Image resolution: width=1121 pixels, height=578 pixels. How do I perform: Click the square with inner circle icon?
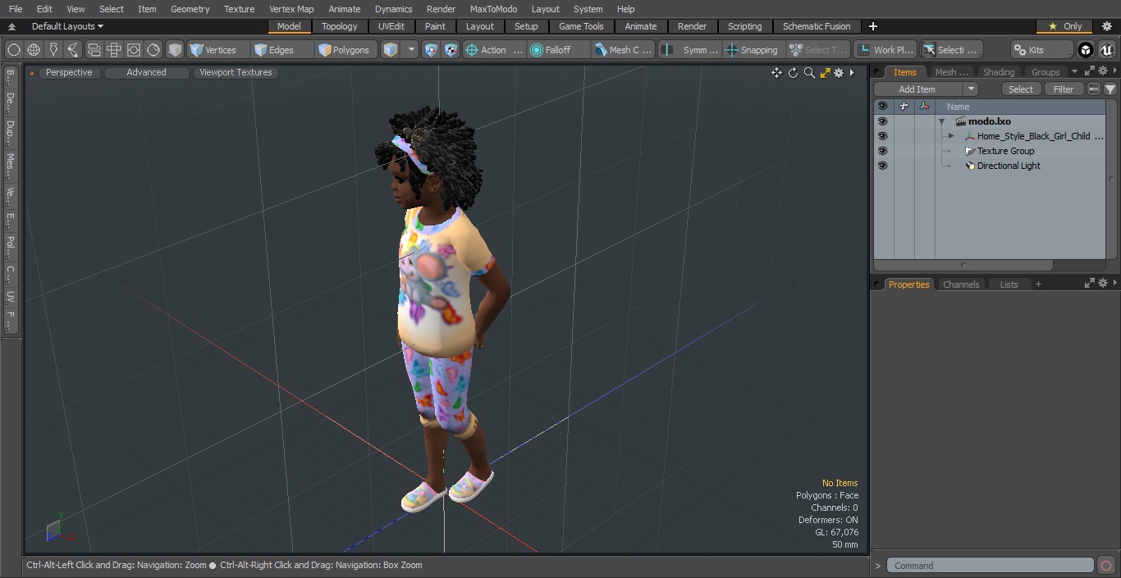pos(134,50)
